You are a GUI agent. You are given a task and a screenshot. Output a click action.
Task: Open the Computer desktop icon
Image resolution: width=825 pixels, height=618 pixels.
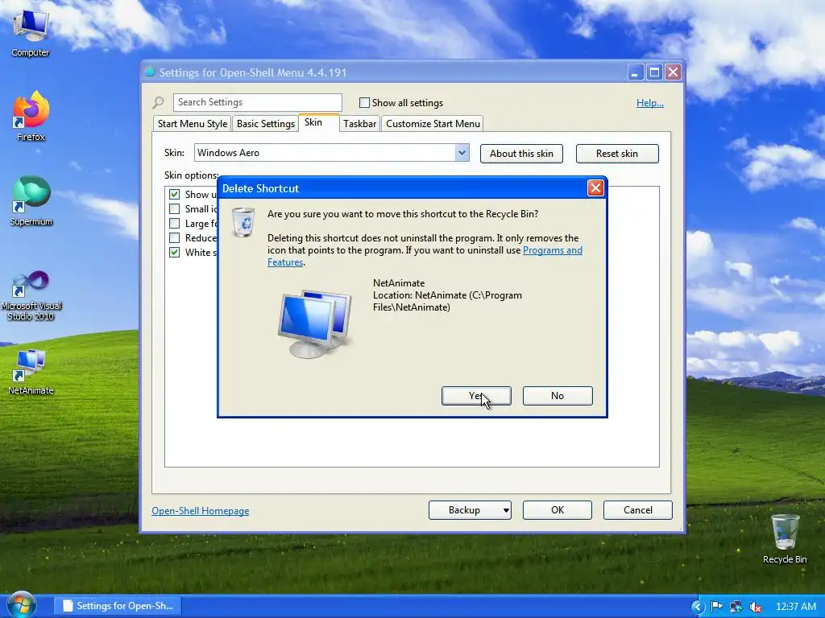point(31,32)
